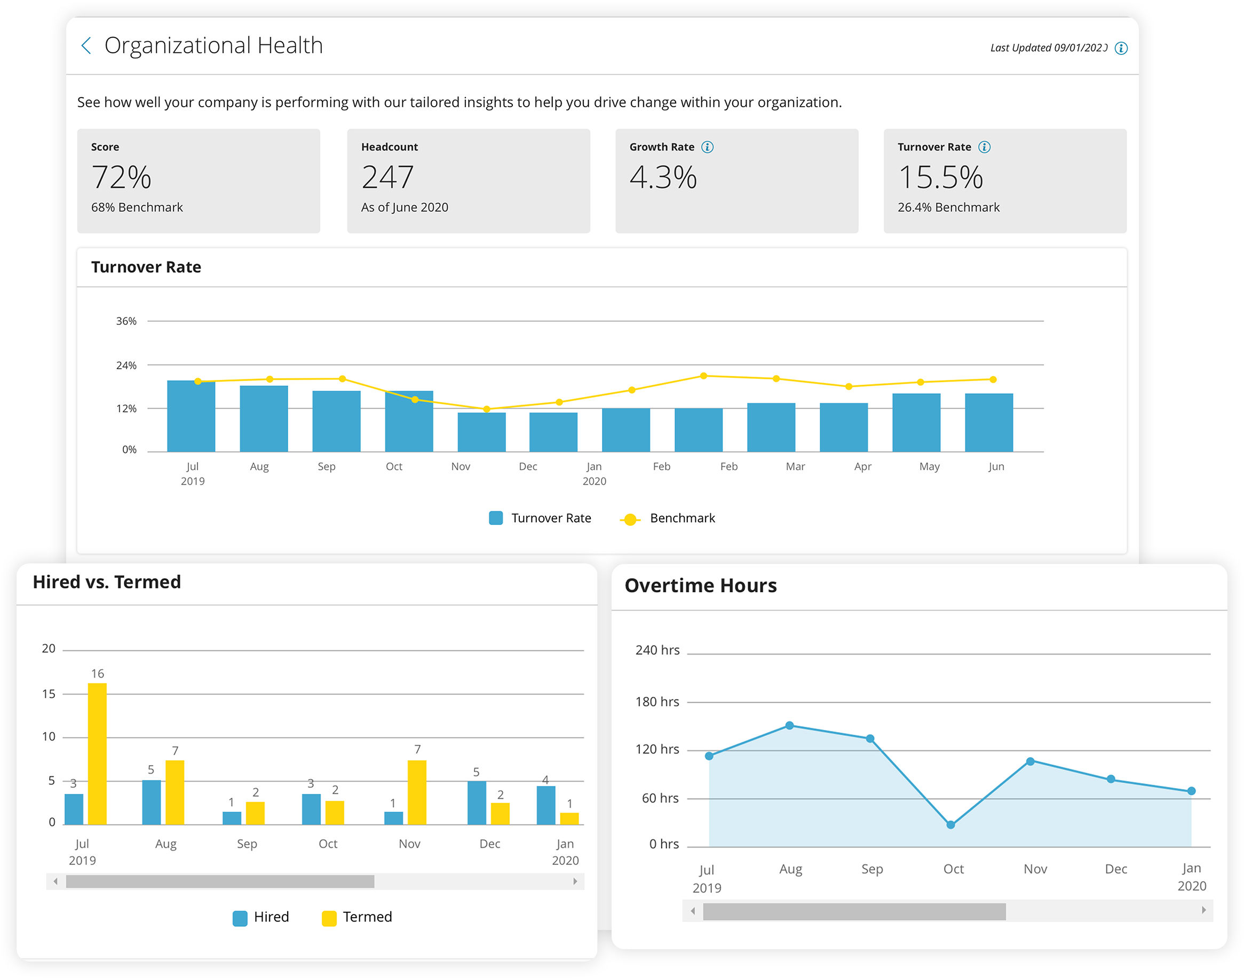Screen dimensions: 1244x978
Task: Open the Turnover Rate card info icon
Action: click(x=984, y=147)
